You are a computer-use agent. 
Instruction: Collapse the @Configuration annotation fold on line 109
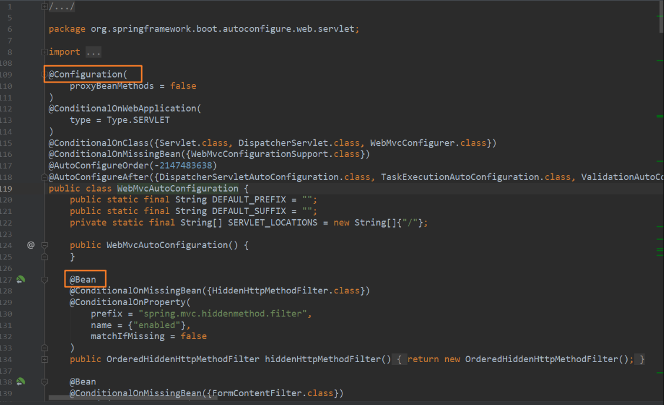tap(45, 75)
